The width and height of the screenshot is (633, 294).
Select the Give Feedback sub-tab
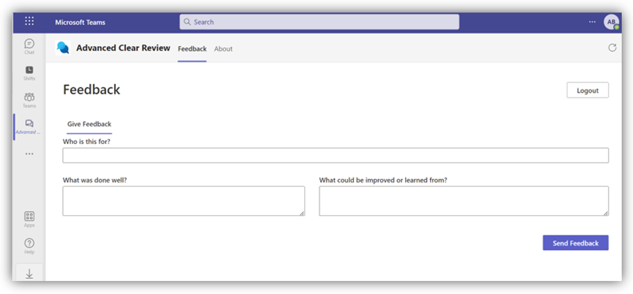(89, 124)
